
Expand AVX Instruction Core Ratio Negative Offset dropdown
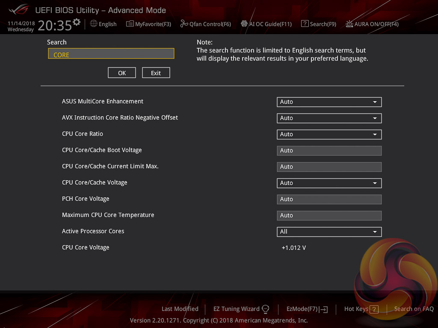(x=329, y=118)
